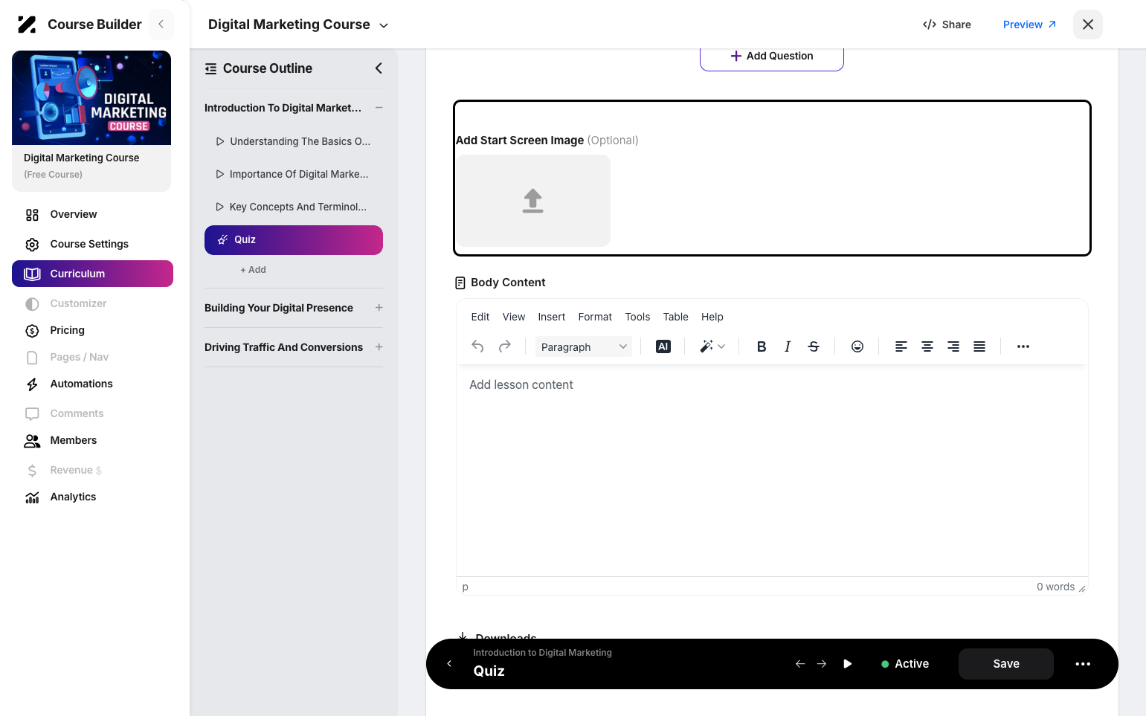The width and height of the screenshot is (1146, 716).
Task: Click Add Question button
Action: [772, 57]
